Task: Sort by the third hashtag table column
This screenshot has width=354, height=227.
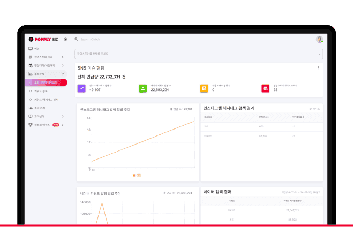Action: tap(298, 117)
